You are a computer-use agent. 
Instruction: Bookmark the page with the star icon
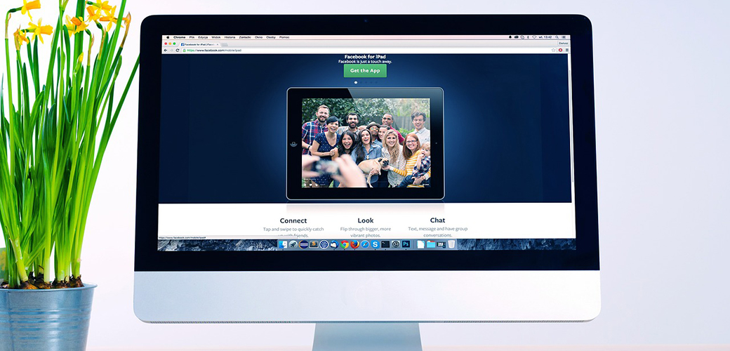click(554, 50)
